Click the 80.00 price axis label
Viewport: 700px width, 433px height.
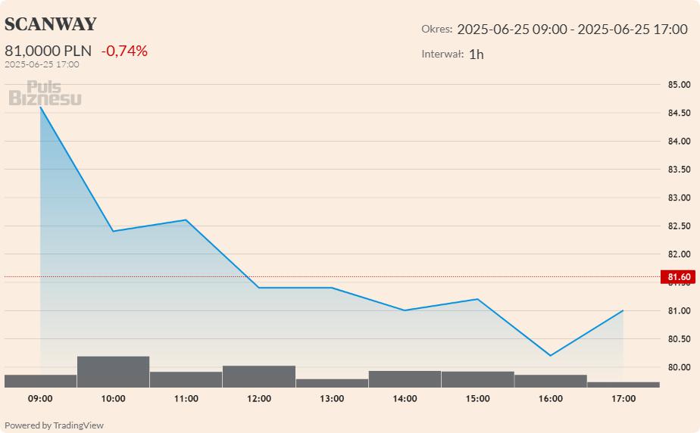click(x=679, y=367)
